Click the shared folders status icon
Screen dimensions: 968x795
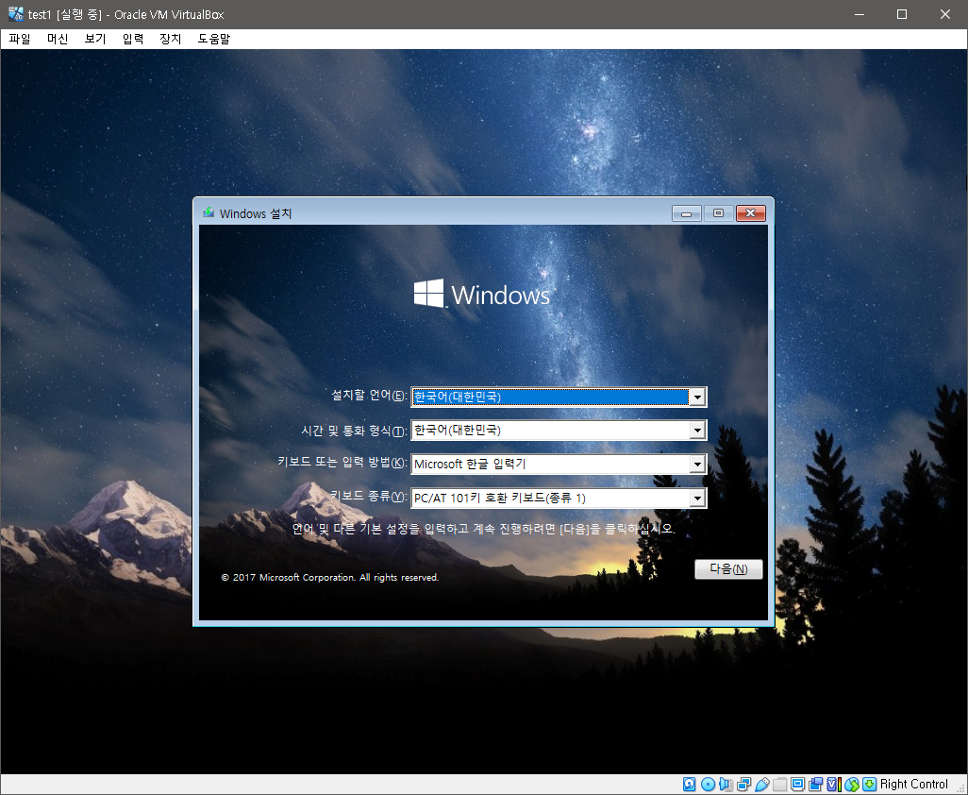click(x=779, y=785)
